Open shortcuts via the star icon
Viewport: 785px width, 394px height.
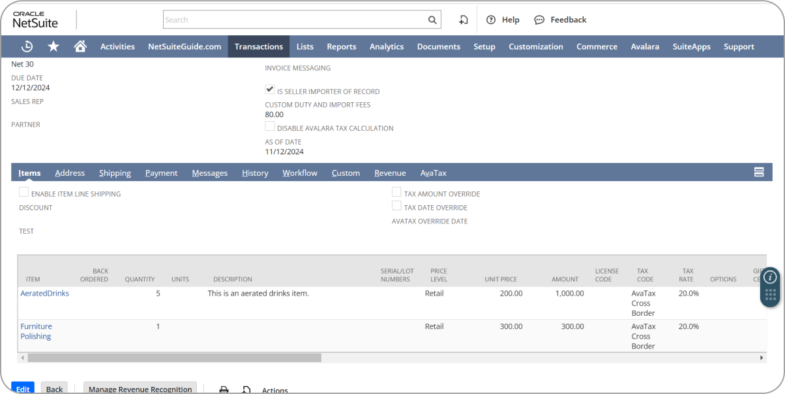(53, 46)
